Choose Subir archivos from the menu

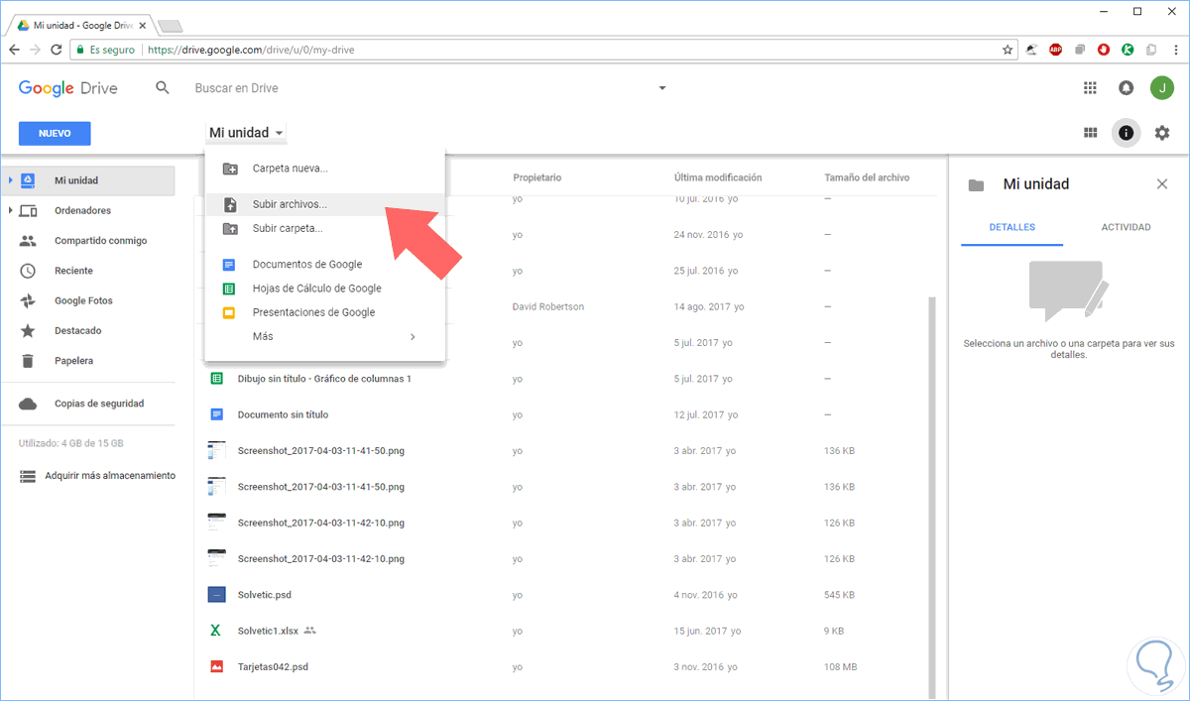325,204
